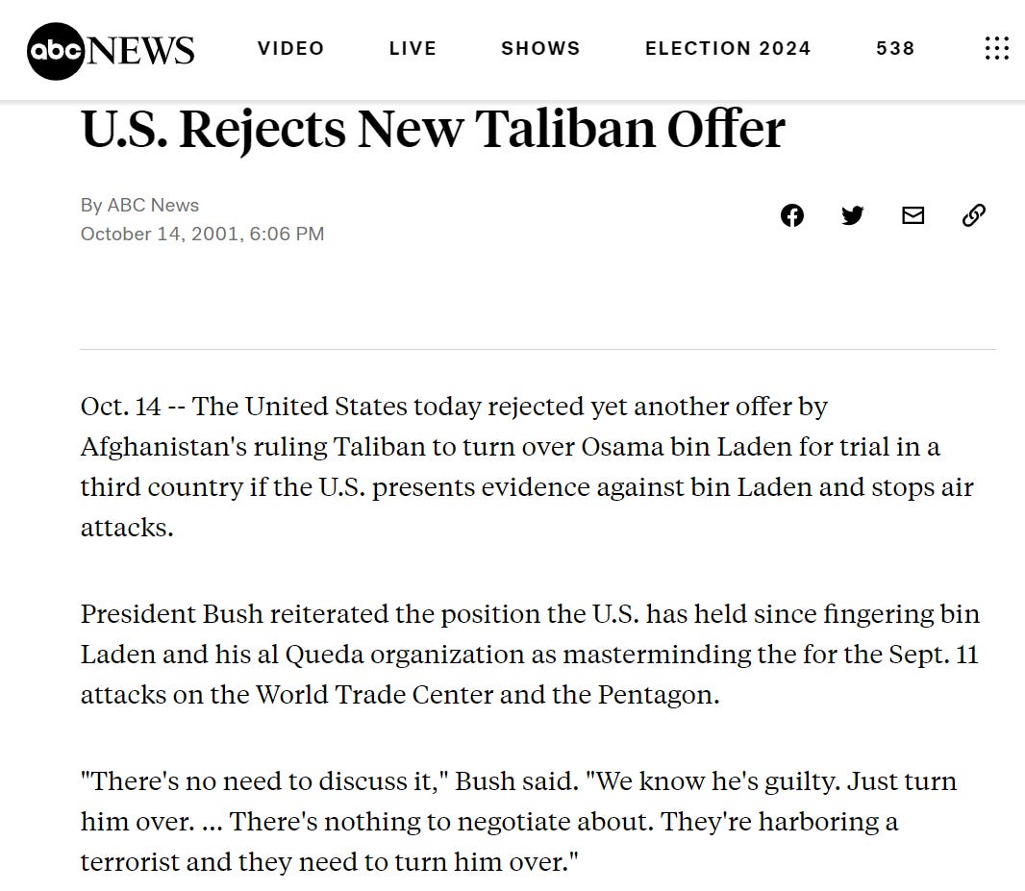Screen dimensions: 1025x891
Task: Click the 'By ABC News' byline
Action: [x=139, y=205]
